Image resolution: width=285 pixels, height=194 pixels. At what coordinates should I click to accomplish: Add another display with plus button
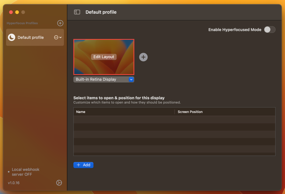[143, 57]
